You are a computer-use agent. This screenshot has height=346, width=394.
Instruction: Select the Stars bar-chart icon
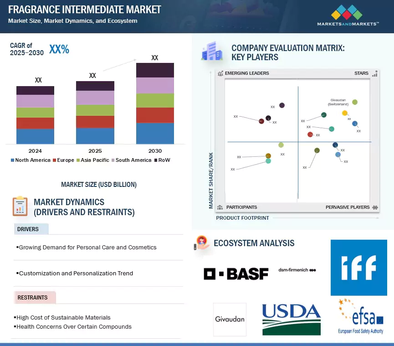pyautogui.click(x=375, y=73)
